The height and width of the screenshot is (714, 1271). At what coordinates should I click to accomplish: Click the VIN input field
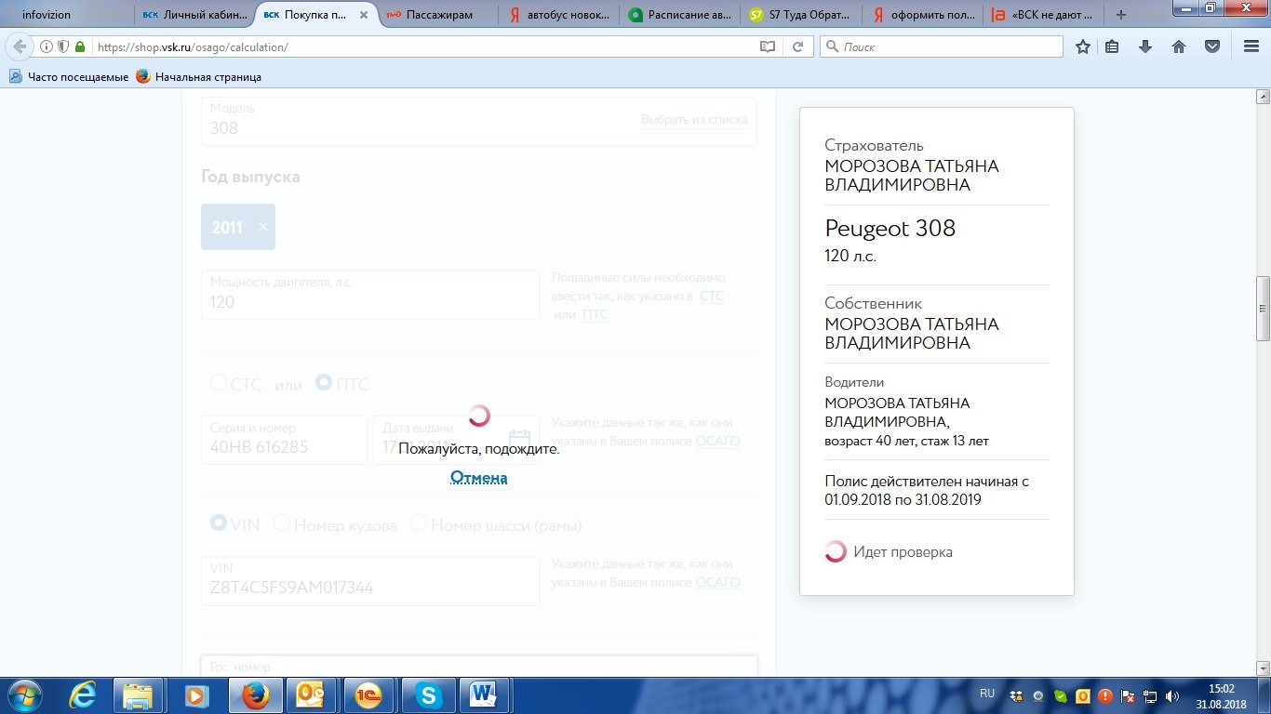coord(370,581)
